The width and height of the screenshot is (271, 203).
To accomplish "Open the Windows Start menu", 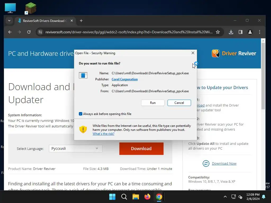I will click(112, 197).
